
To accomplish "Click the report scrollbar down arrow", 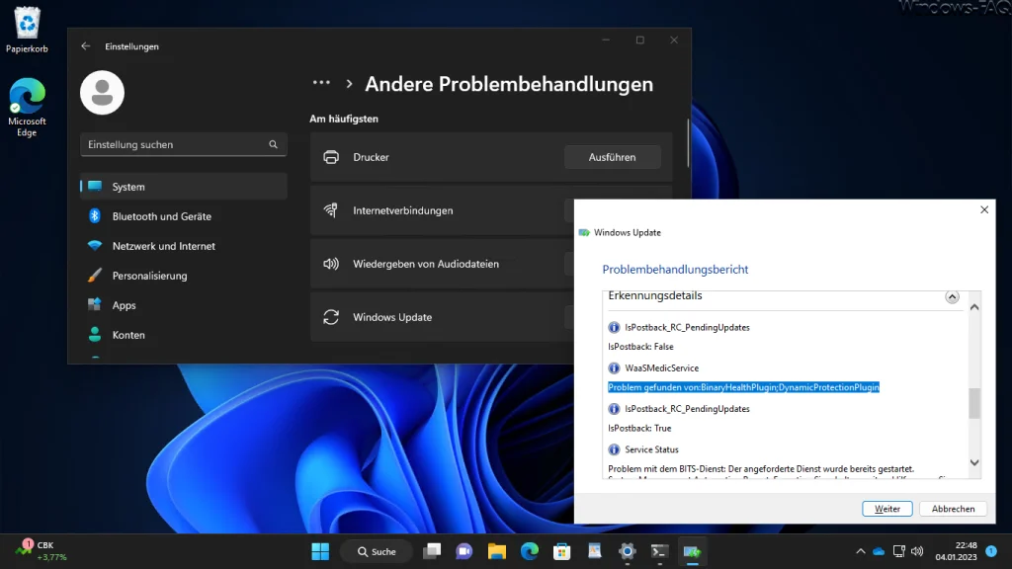I will tap(974, 462).
